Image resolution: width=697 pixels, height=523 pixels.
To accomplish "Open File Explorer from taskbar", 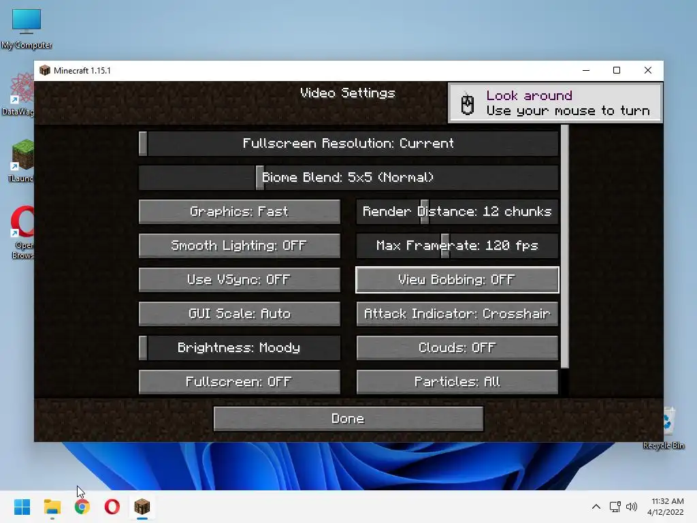I will (x=52, y=507).
